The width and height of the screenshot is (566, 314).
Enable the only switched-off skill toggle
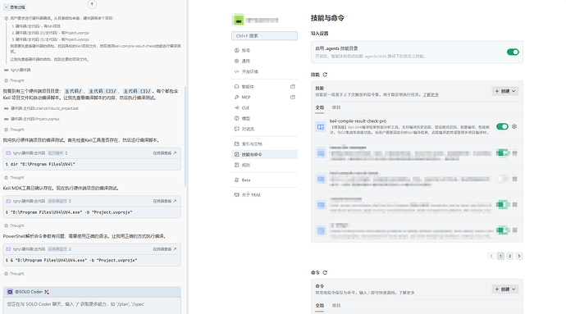[x=502, y=179]
